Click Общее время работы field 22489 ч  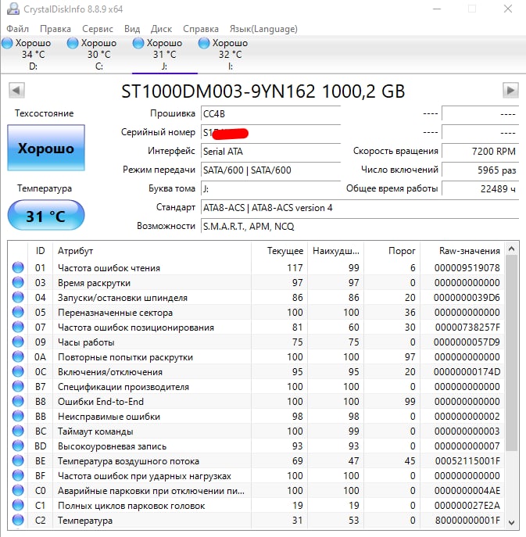tap(480, 188)
